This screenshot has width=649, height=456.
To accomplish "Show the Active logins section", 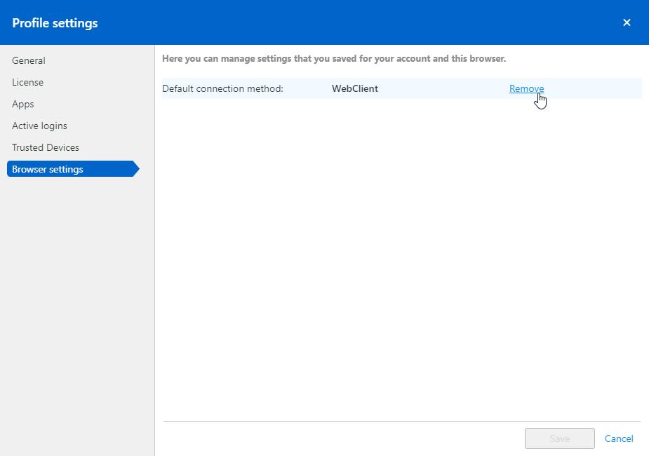I will click(39, 126).
